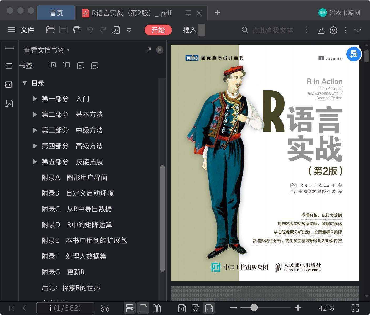This screenshot has width=370, height=315.
Task: Select the 插入 ribbon tab
Action: point(190,30)
